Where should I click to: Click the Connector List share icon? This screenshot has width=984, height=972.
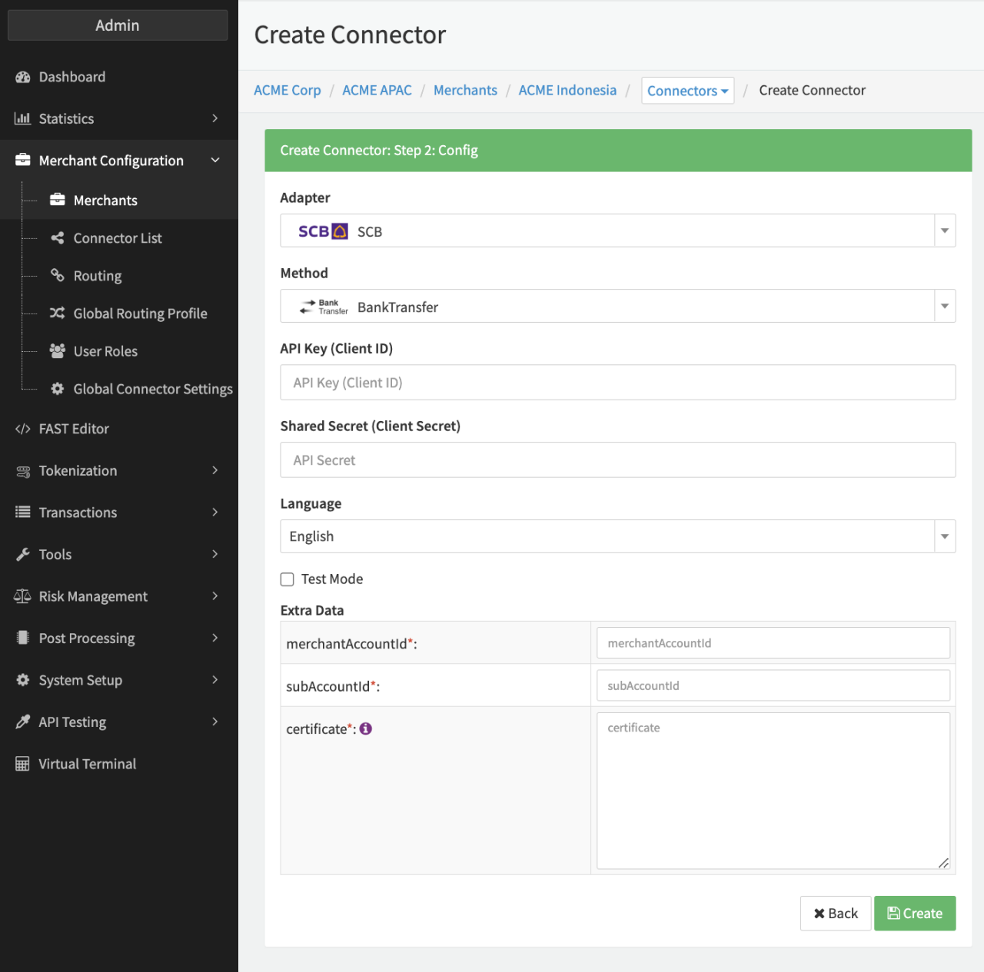click(x=57, y=238)
